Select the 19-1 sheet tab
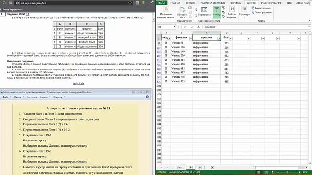Viewport: 312px width, 175px height. click(x=191, y=167)
